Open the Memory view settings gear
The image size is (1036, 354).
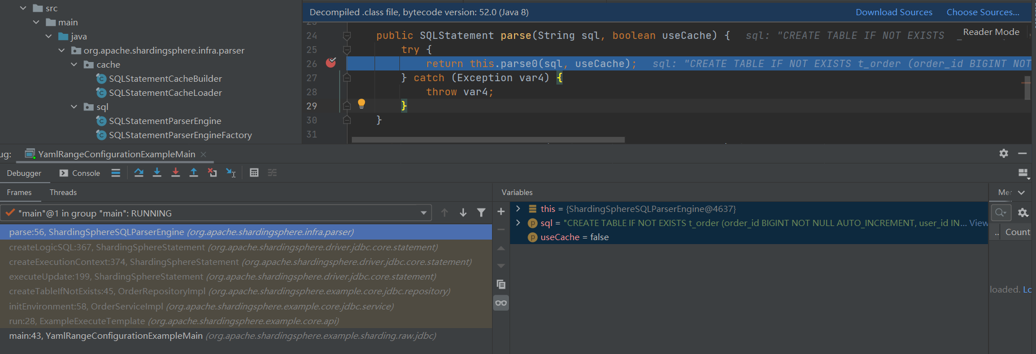click(1023, 213)
